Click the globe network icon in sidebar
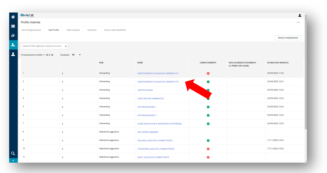The image size is (327, 173). point(13,35)
